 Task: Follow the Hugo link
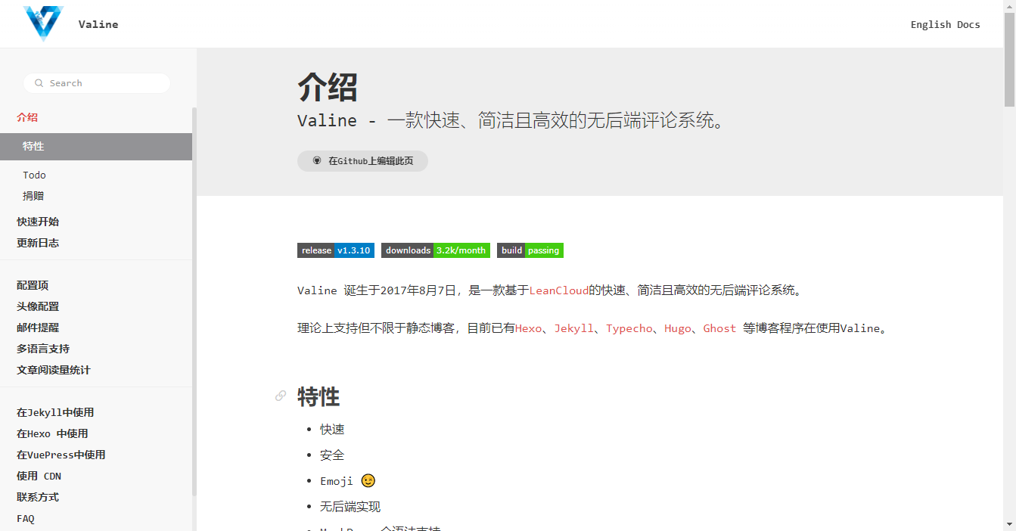click(x=678, y=328)
